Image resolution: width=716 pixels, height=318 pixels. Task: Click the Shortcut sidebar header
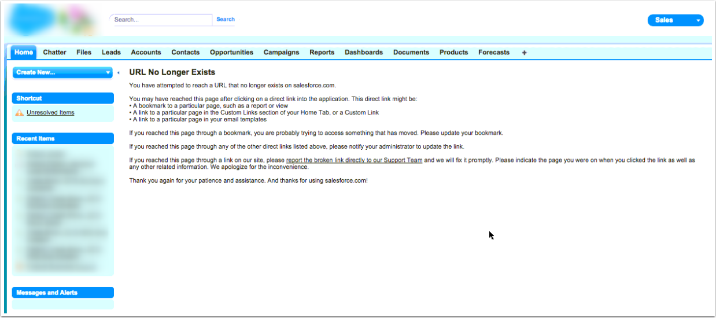point(63,98)
